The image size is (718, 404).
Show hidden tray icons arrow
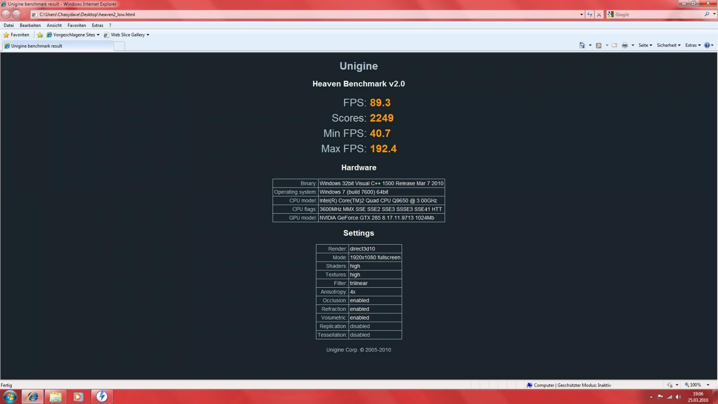651,397
